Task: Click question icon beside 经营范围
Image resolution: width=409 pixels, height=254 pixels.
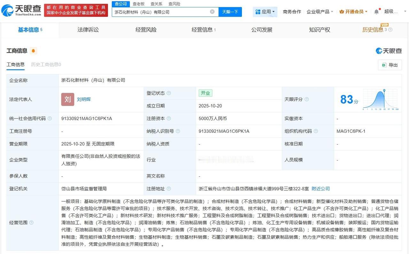Action: coord(31,222)
